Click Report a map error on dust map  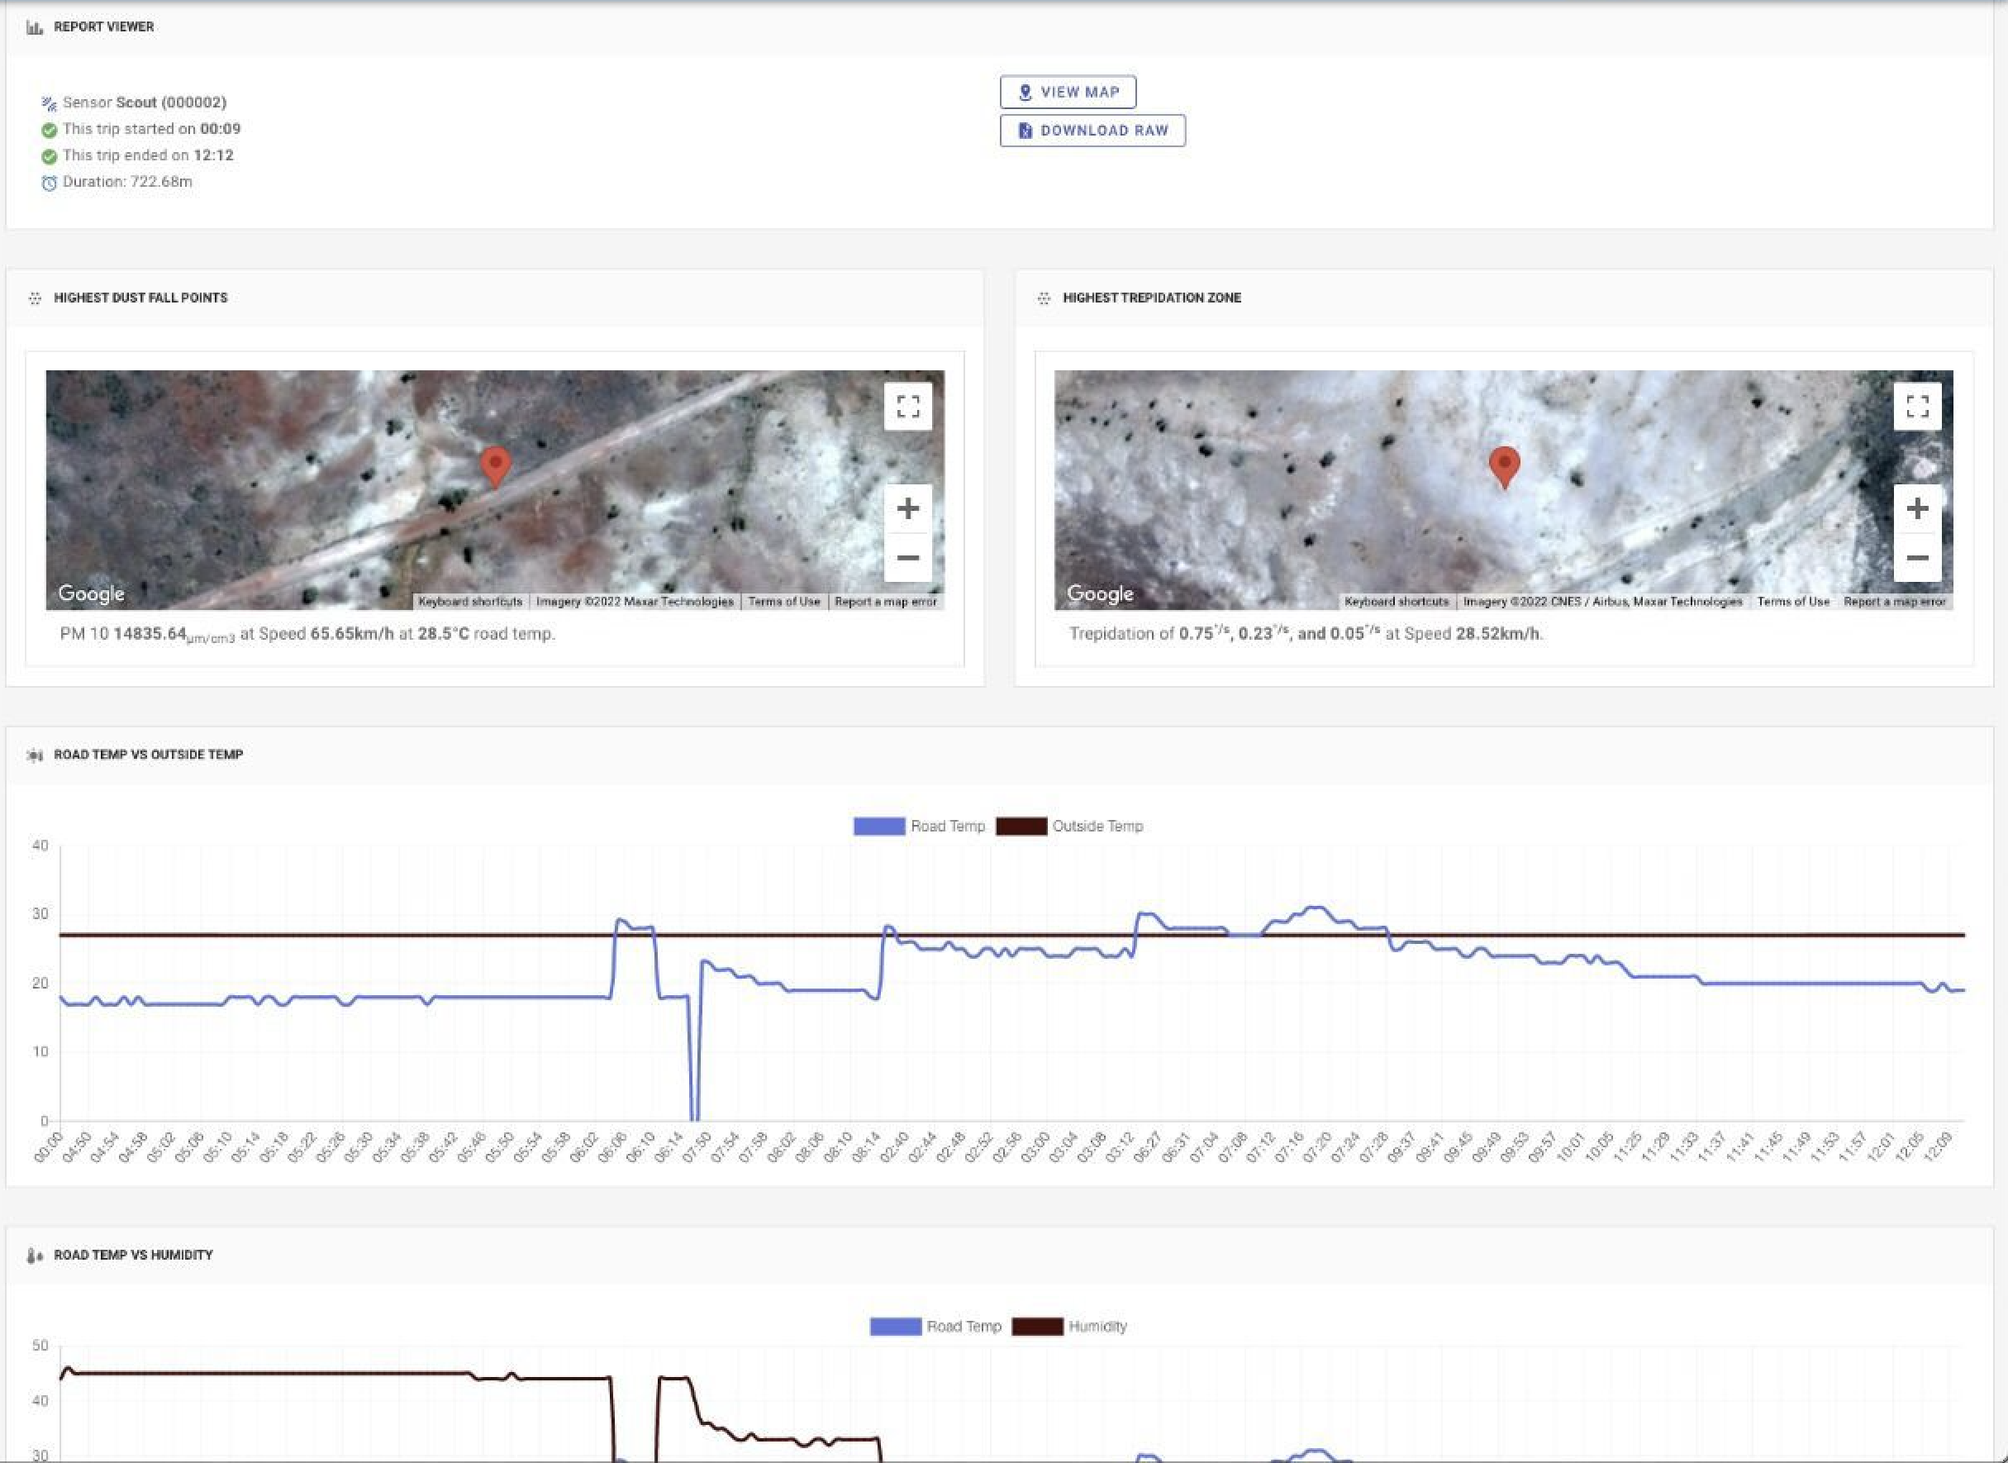pyautogui.click(x=885, y=602)
